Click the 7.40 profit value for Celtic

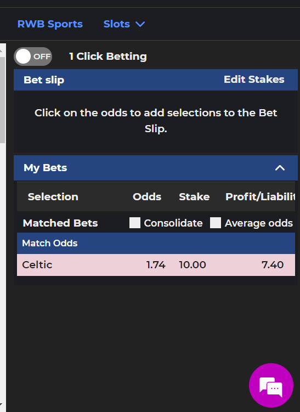tap(273, 265)
